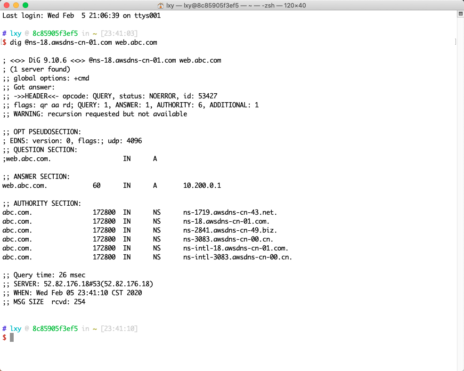Image resolution: width=464 pixels, height=371 pixels.
Task: Zoom the window with the green button
Action: tap(25, 5)
